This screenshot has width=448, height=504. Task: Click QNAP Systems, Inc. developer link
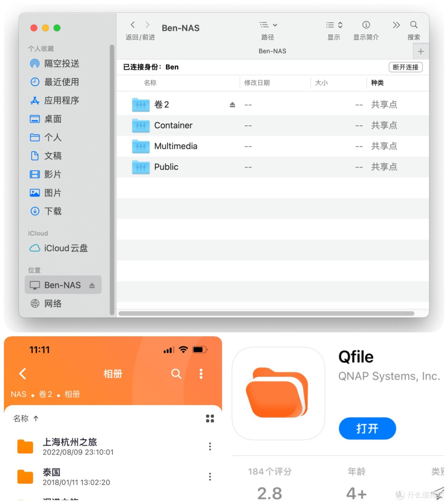389,376
